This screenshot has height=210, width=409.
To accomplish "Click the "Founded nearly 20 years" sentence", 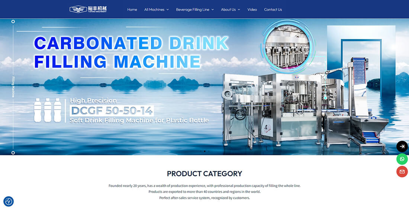I will coord(204,186).
